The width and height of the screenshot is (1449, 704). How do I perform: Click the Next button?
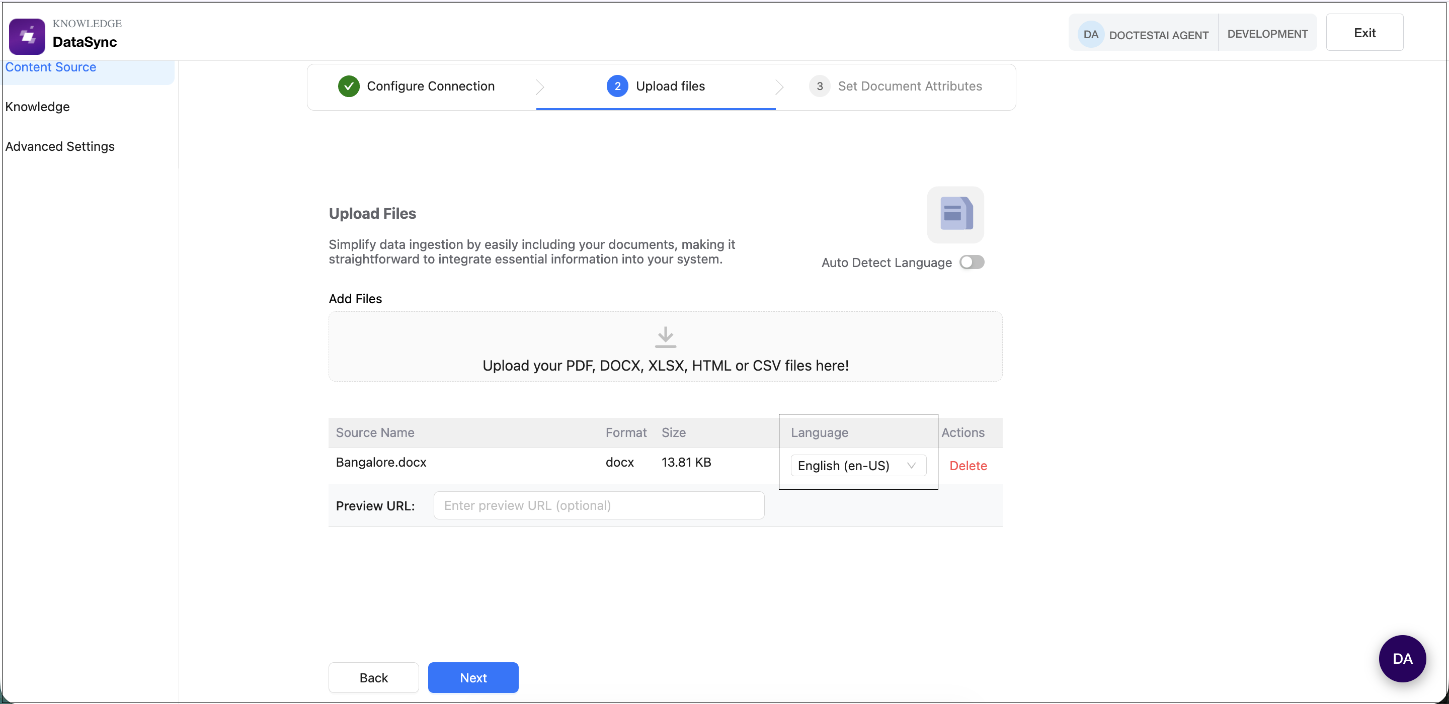click(x=472, y=677)
